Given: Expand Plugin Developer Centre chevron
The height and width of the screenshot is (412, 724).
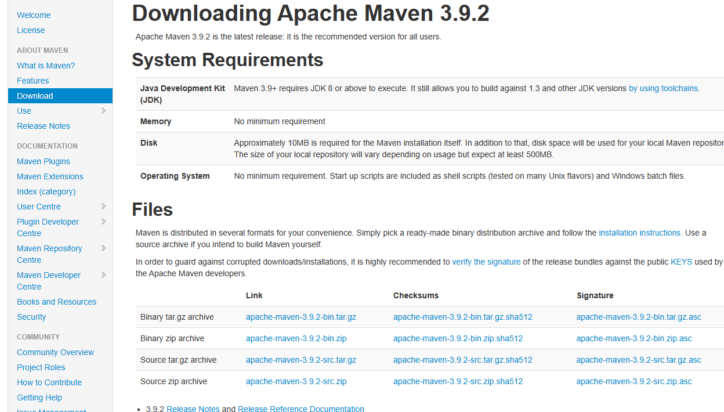Looking at the screenshot, I should point(103,221).
